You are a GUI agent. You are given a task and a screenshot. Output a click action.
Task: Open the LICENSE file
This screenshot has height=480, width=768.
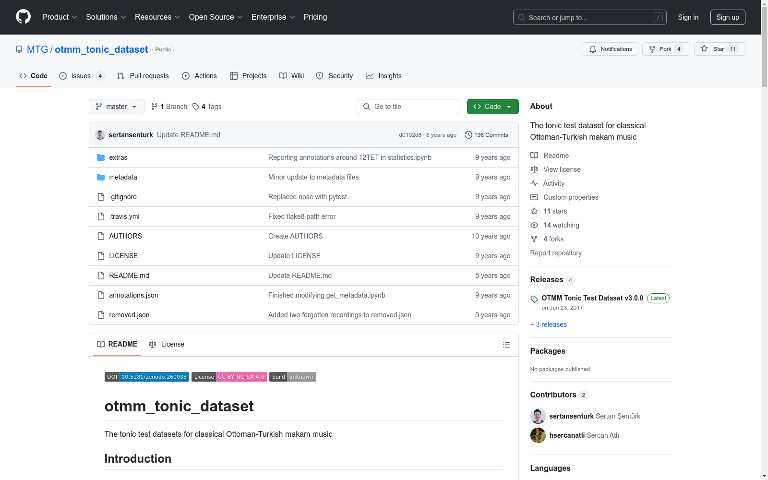pos(123,256)
